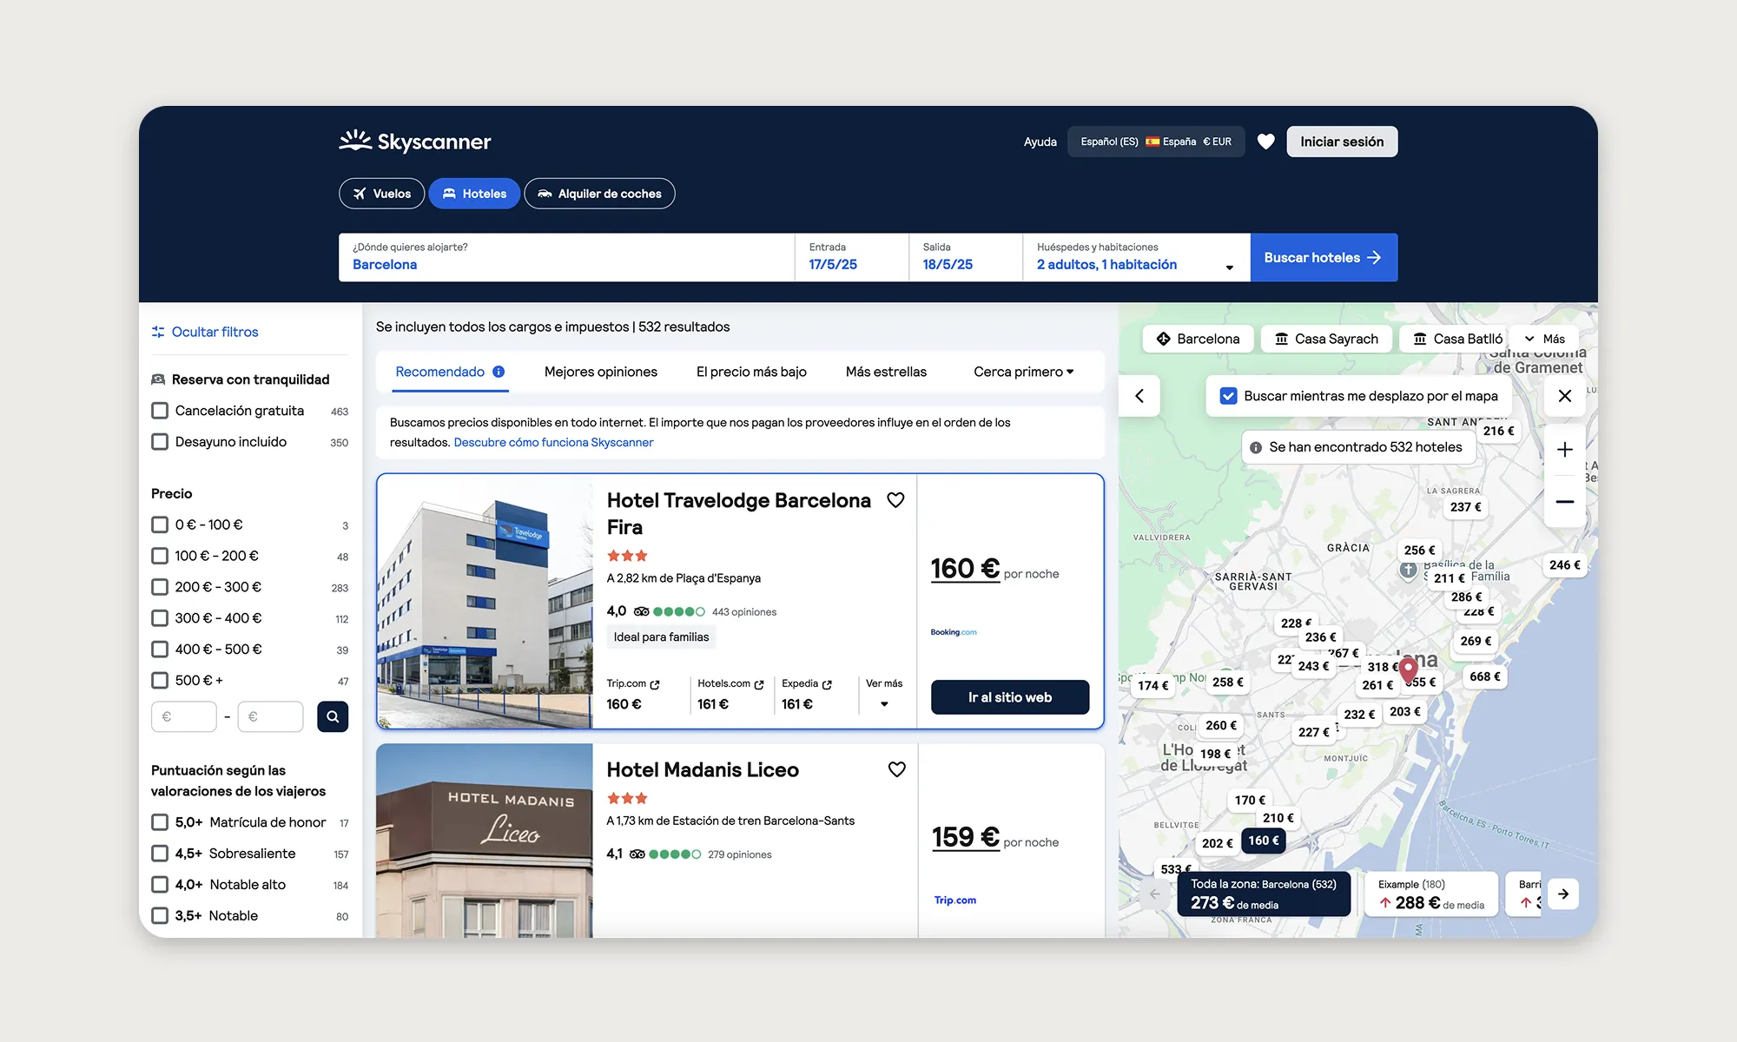Favorite Hotel Madanis Liceo with heart icon

click(x=896, y=769)
